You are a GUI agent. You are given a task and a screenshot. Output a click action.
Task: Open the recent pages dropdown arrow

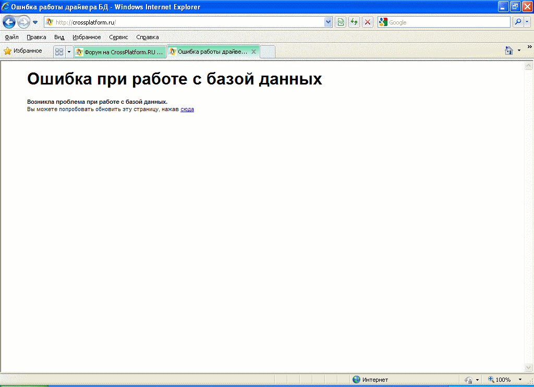35,22
